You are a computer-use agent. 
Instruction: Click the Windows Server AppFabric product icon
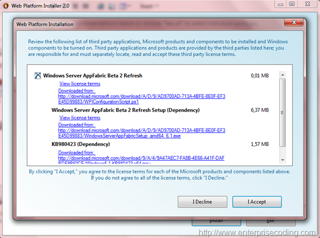pos(37,76)
